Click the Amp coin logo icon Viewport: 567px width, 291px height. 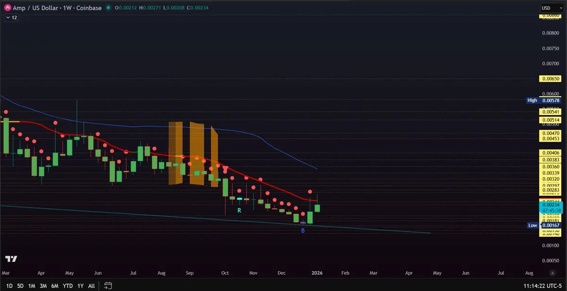point(8,8)
